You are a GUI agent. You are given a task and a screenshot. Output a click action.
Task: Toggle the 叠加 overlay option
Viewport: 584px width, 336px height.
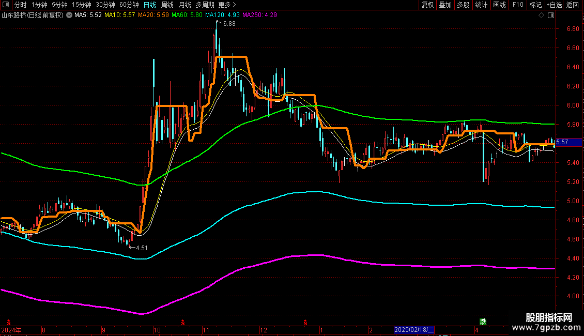pyautogui.click(x=445, y=5)
